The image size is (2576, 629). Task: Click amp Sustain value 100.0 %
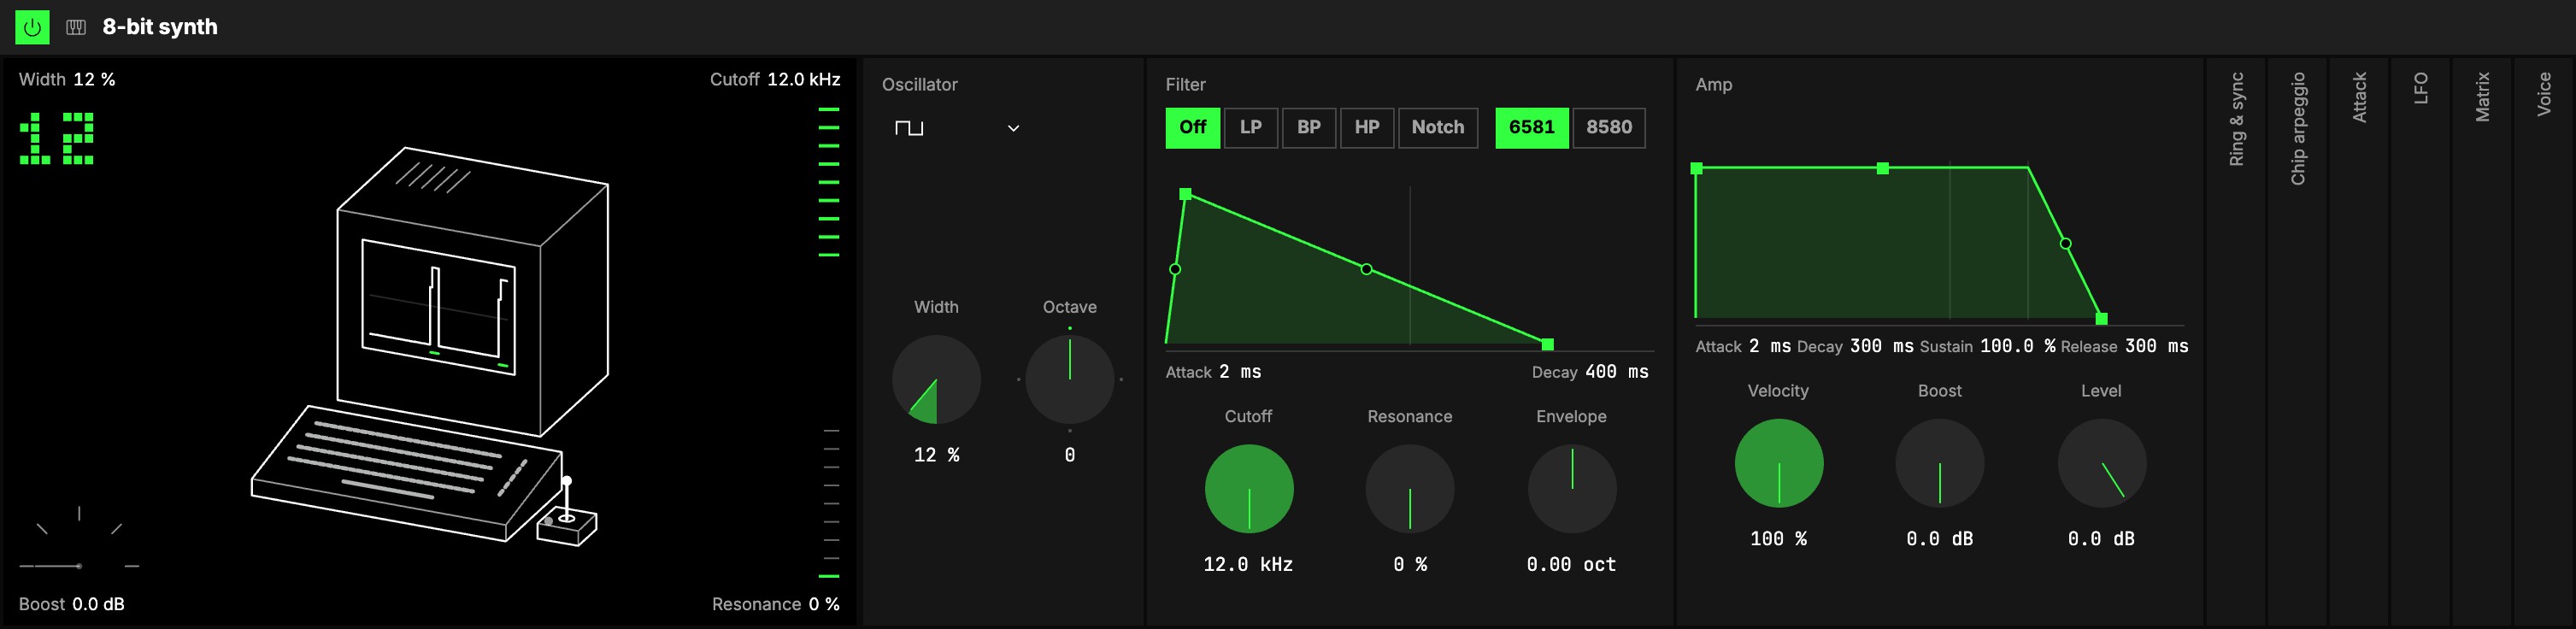[x=2017, y=346]
